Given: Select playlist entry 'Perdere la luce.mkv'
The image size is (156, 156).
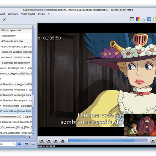Looking at the screenshot, I should coord(16,41).
